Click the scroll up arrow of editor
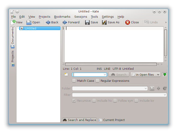Viewport: 177px width, 133px height. [166, 28]
